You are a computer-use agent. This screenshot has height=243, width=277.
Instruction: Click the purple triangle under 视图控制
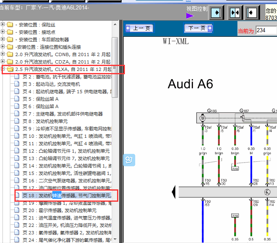point(190,16)
